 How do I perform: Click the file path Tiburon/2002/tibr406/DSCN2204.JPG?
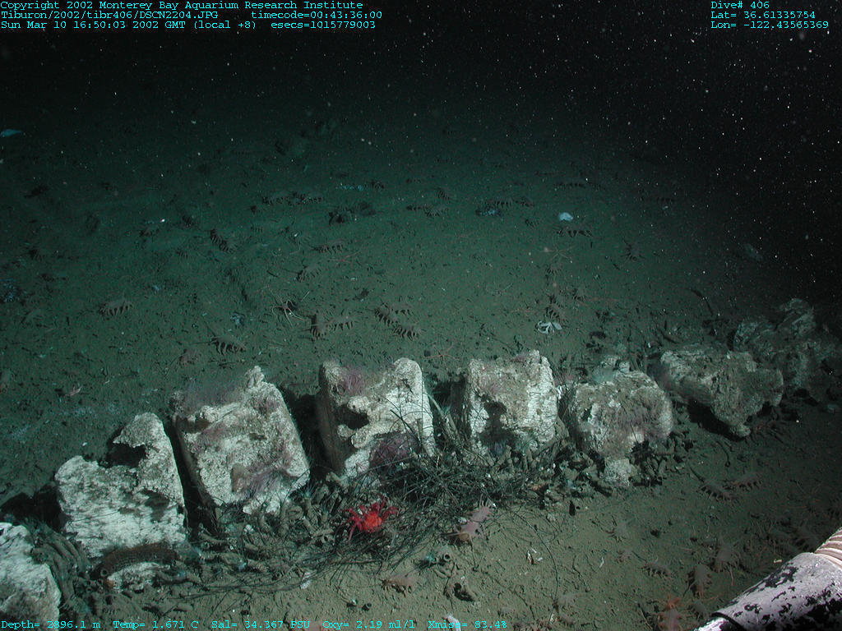[x=109, y=15]
